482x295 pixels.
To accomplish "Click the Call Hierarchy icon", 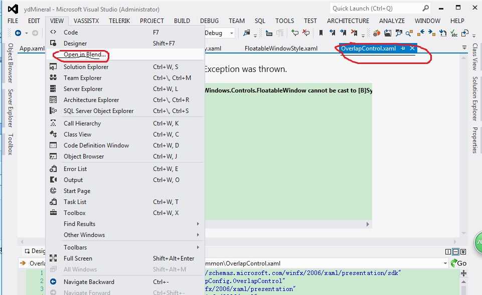I will pos(53,123).
